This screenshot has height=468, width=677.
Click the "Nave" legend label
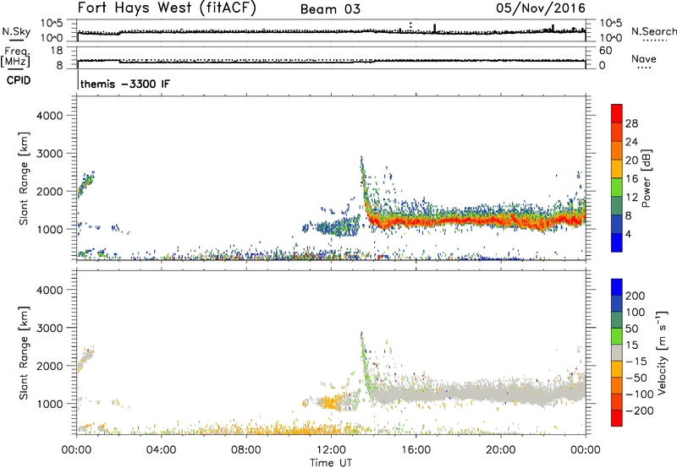[x=644, y=58]
